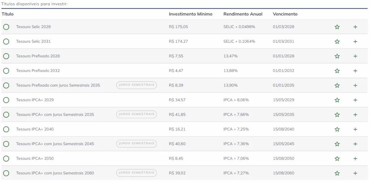This screenshot has height=182, width=370.
Task: Click the Vencimento column header
Action: point(285,14)
